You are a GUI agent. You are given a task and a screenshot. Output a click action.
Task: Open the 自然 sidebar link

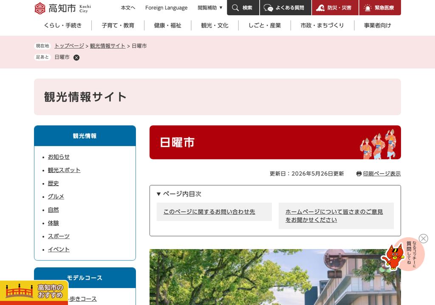[x=53, y=210]
